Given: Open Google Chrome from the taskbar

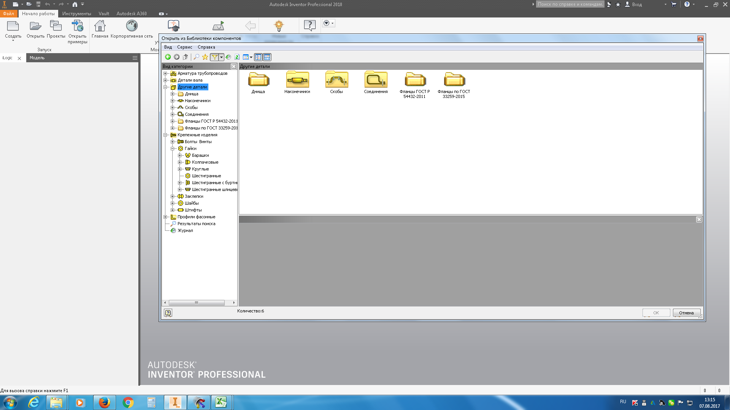Looking at the screenshot, I should point(128,402).
